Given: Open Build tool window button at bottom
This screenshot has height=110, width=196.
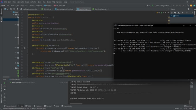Looking at the screenshot, I should coord(56,106).
